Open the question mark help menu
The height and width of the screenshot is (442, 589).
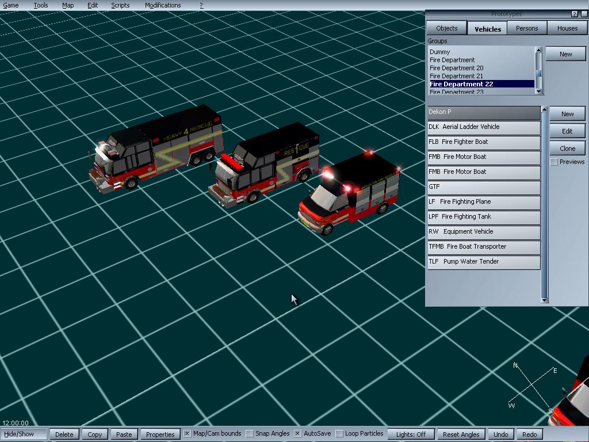pos(201,5)
